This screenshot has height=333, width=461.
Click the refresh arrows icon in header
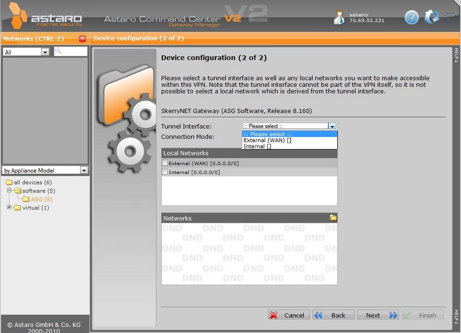coord(431,17)
